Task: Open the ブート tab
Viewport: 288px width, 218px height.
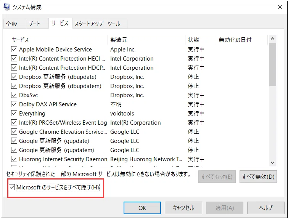Action: 37,24
